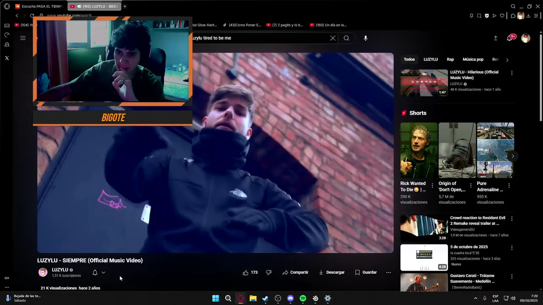Screen dimensions: 543x305
Task: Open the browser extensions cube icon
Action: 513,16
